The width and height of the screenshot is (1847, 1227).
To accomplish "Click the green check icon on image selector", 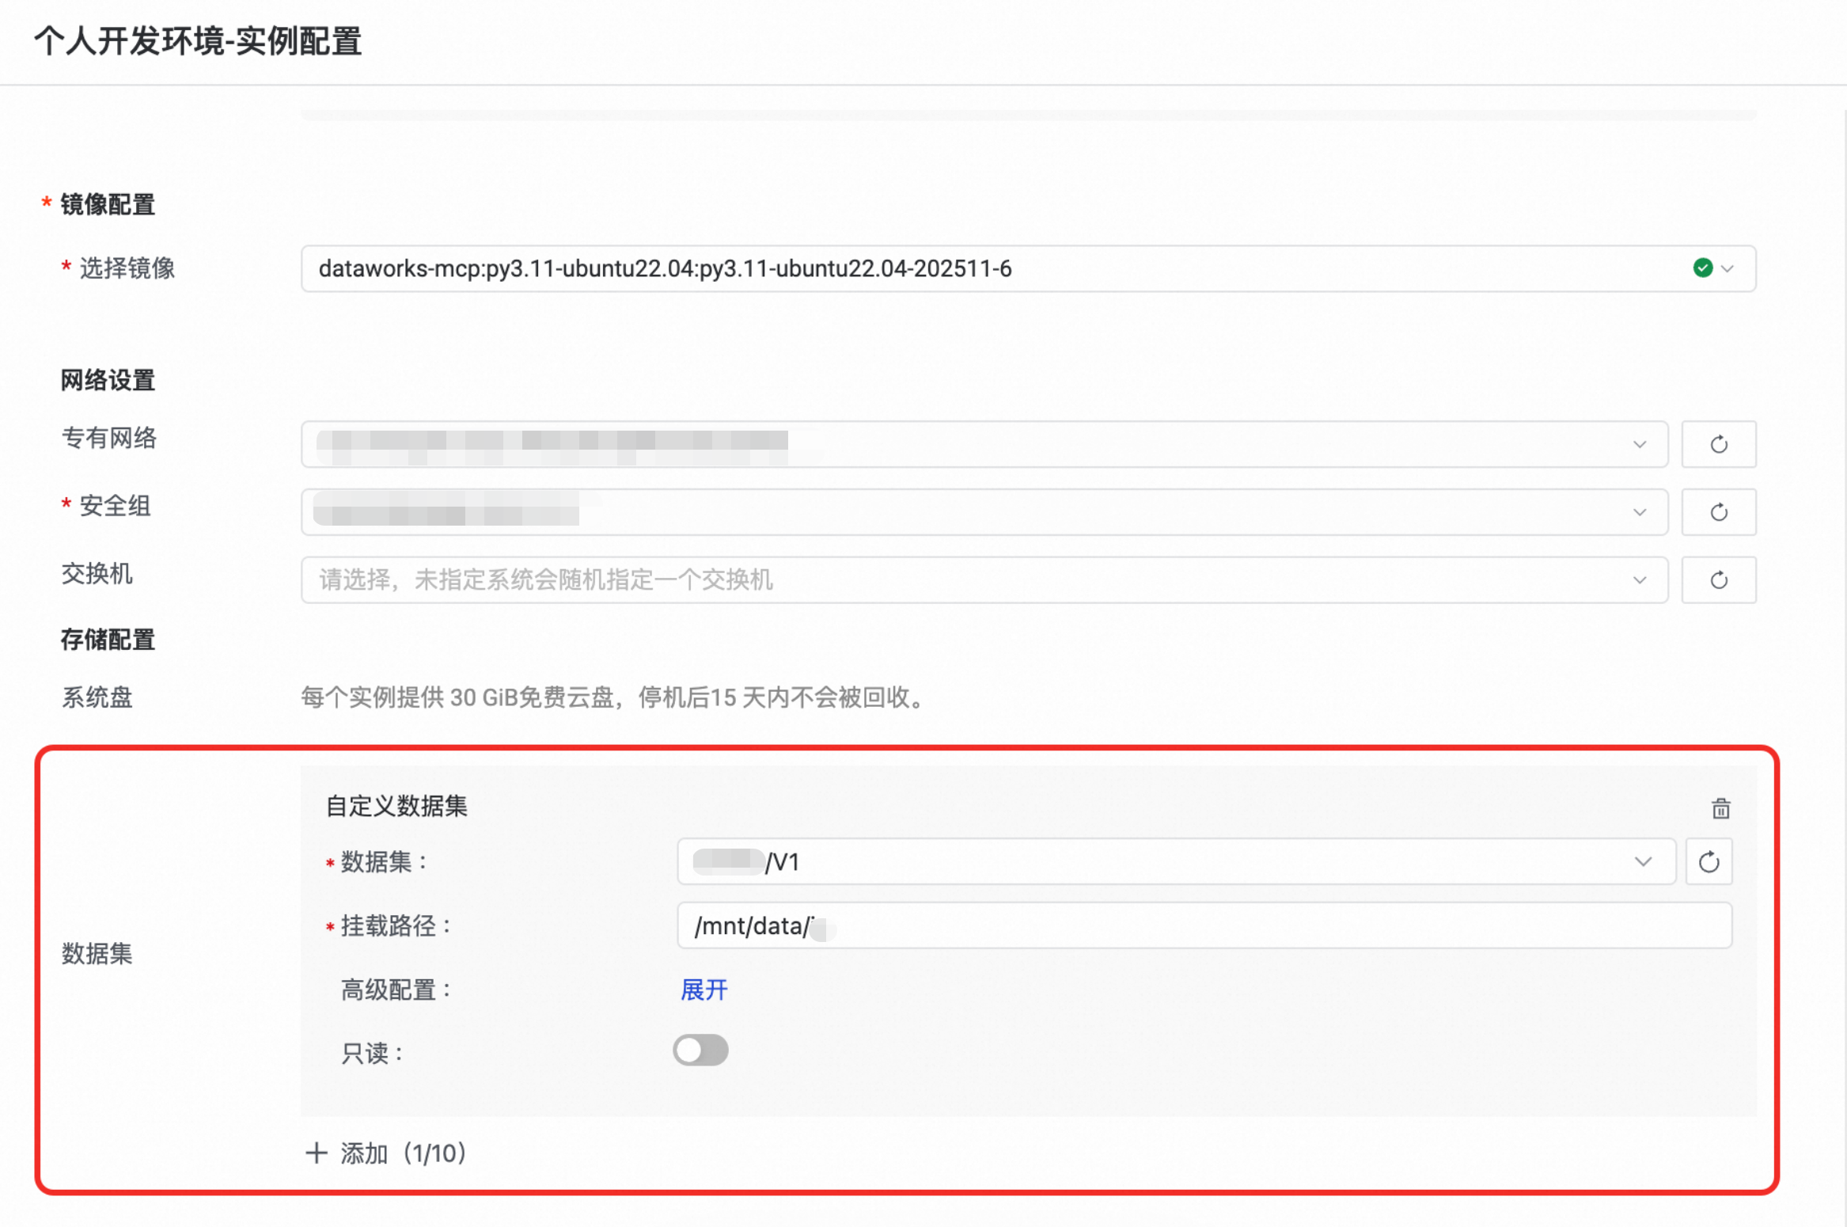I will (1702, 268).
